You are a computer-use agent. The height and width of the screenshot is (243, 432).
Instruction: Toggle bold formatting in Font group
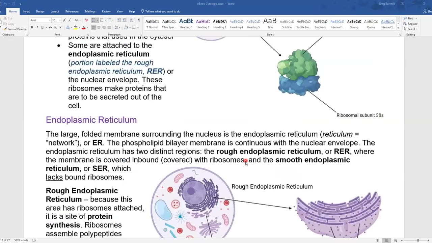coord(32,27)
